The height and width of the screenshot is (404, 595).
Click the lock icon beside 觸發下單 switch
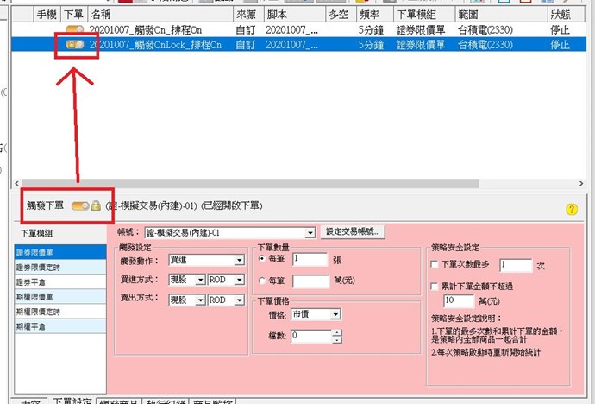pyautogui.click(x=96, y=206)
